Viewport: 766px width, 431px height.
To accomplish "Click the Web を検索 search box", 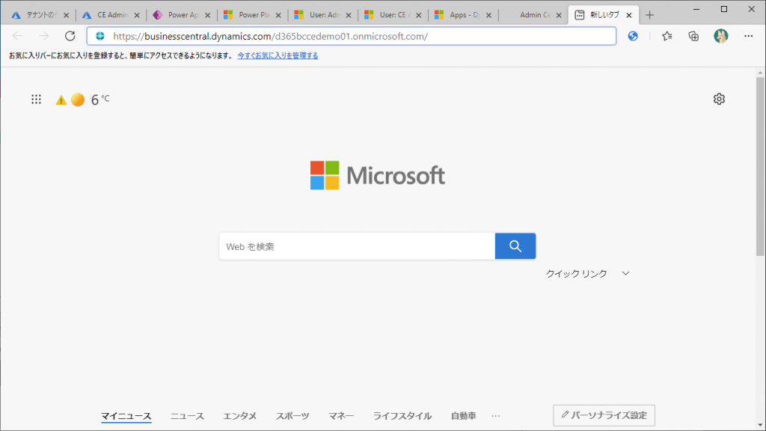I will tap(357, 246).
